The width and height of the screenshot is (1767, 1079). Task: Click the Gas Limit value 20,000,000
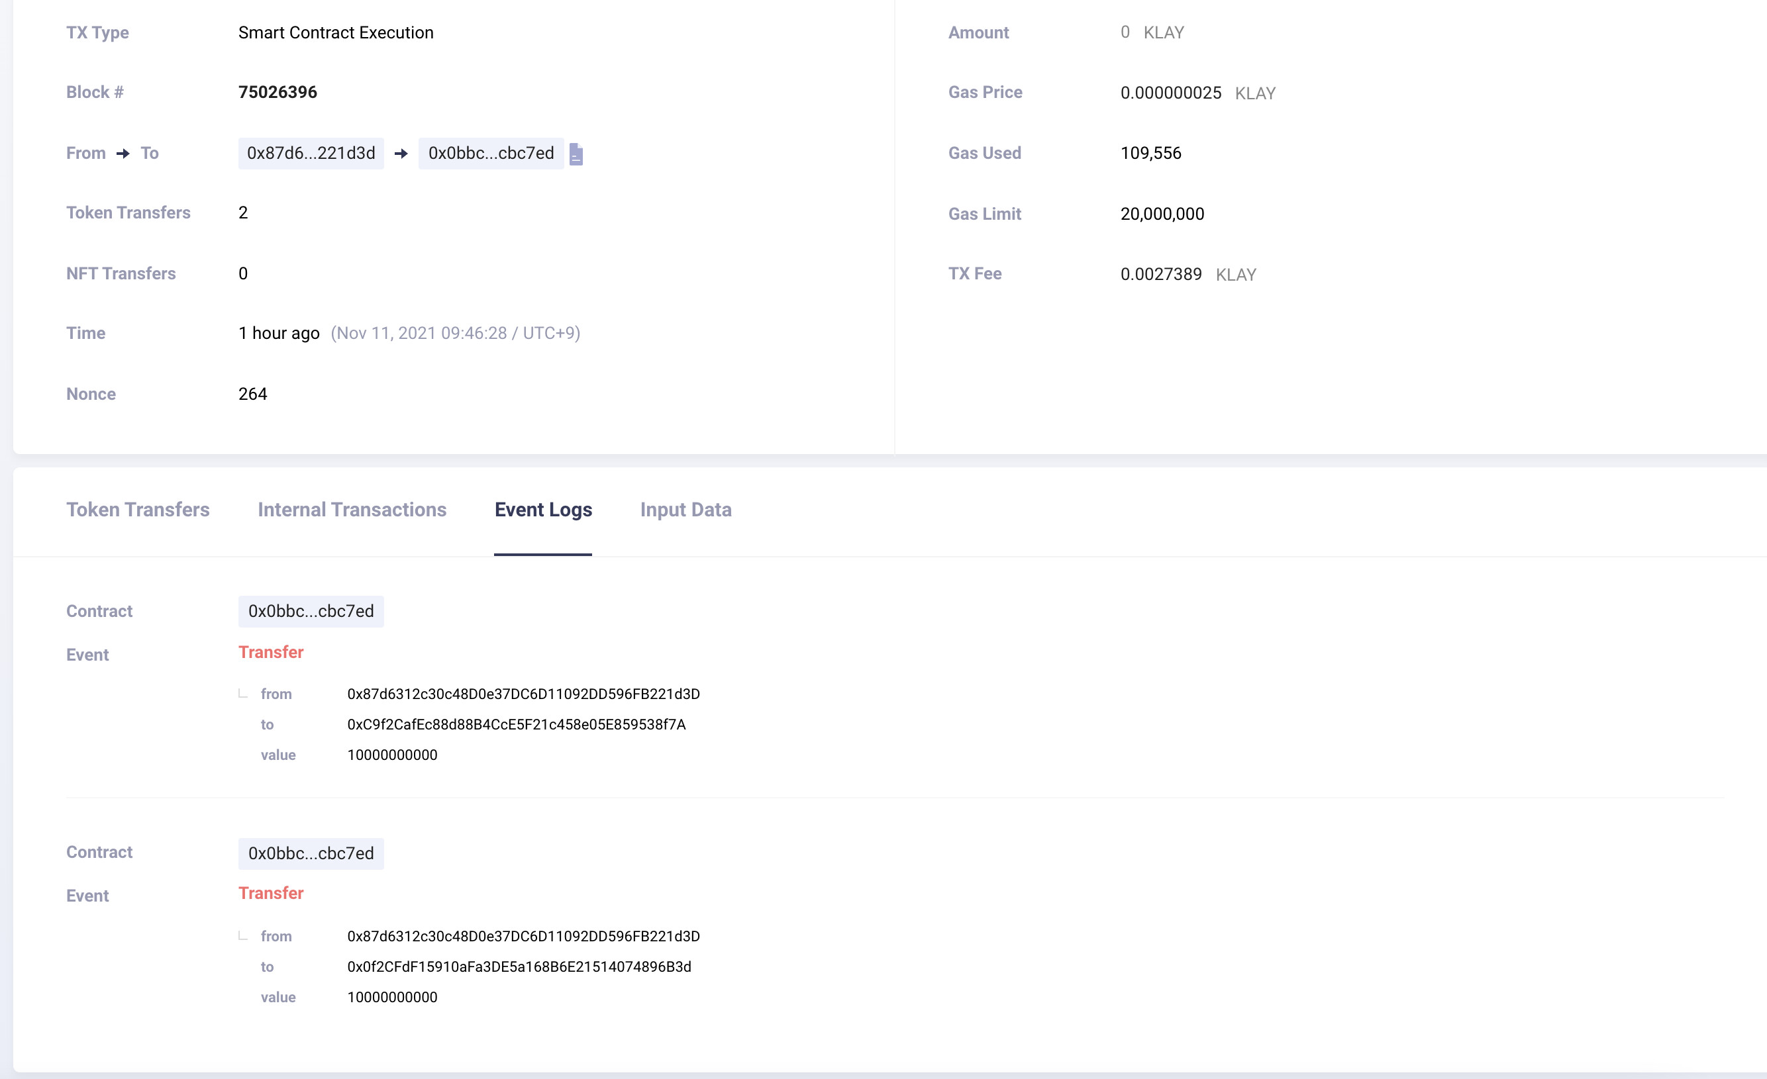[x=1162, y=214]
